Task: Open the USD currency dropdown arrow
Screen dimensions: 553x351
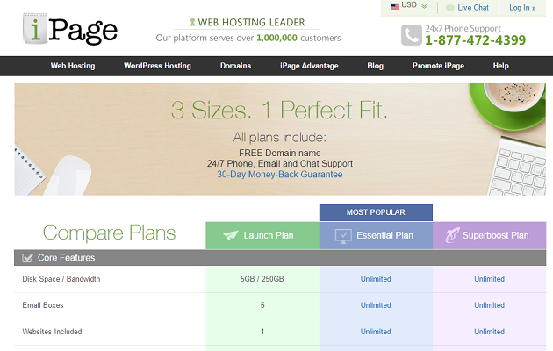Action: [424, 6]
